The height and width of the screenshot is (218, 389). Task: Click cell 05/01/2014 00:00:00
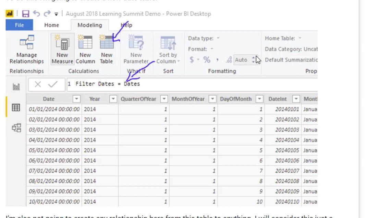[x=54, y=150]
